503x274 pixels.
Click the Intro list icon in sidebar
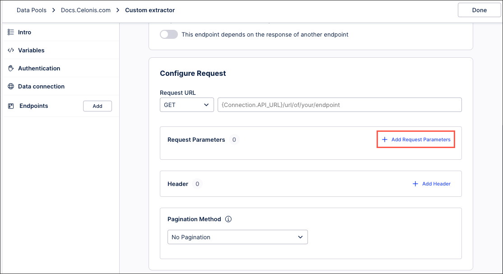11,33
